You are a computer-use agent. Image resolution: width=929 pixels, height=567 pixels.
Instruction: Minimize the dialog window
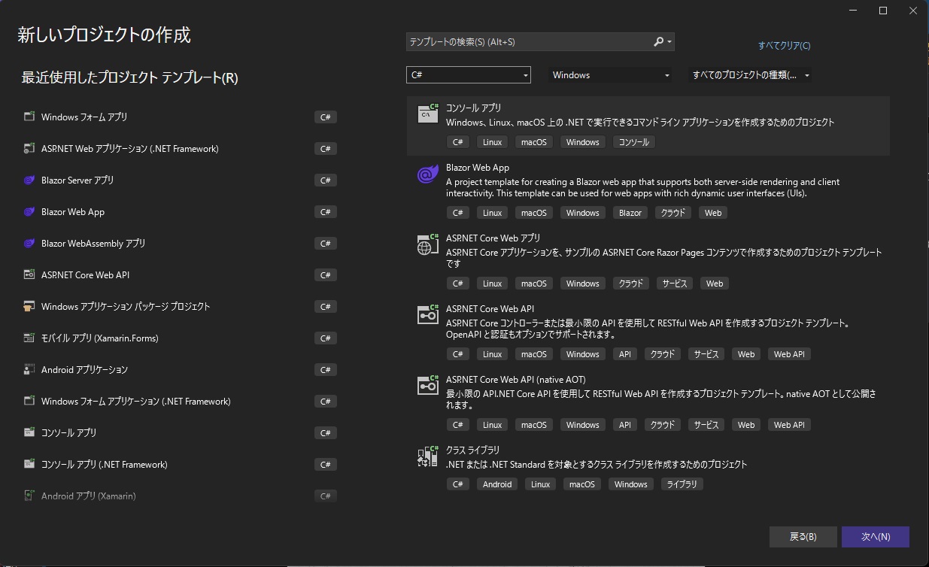(853, 11)
